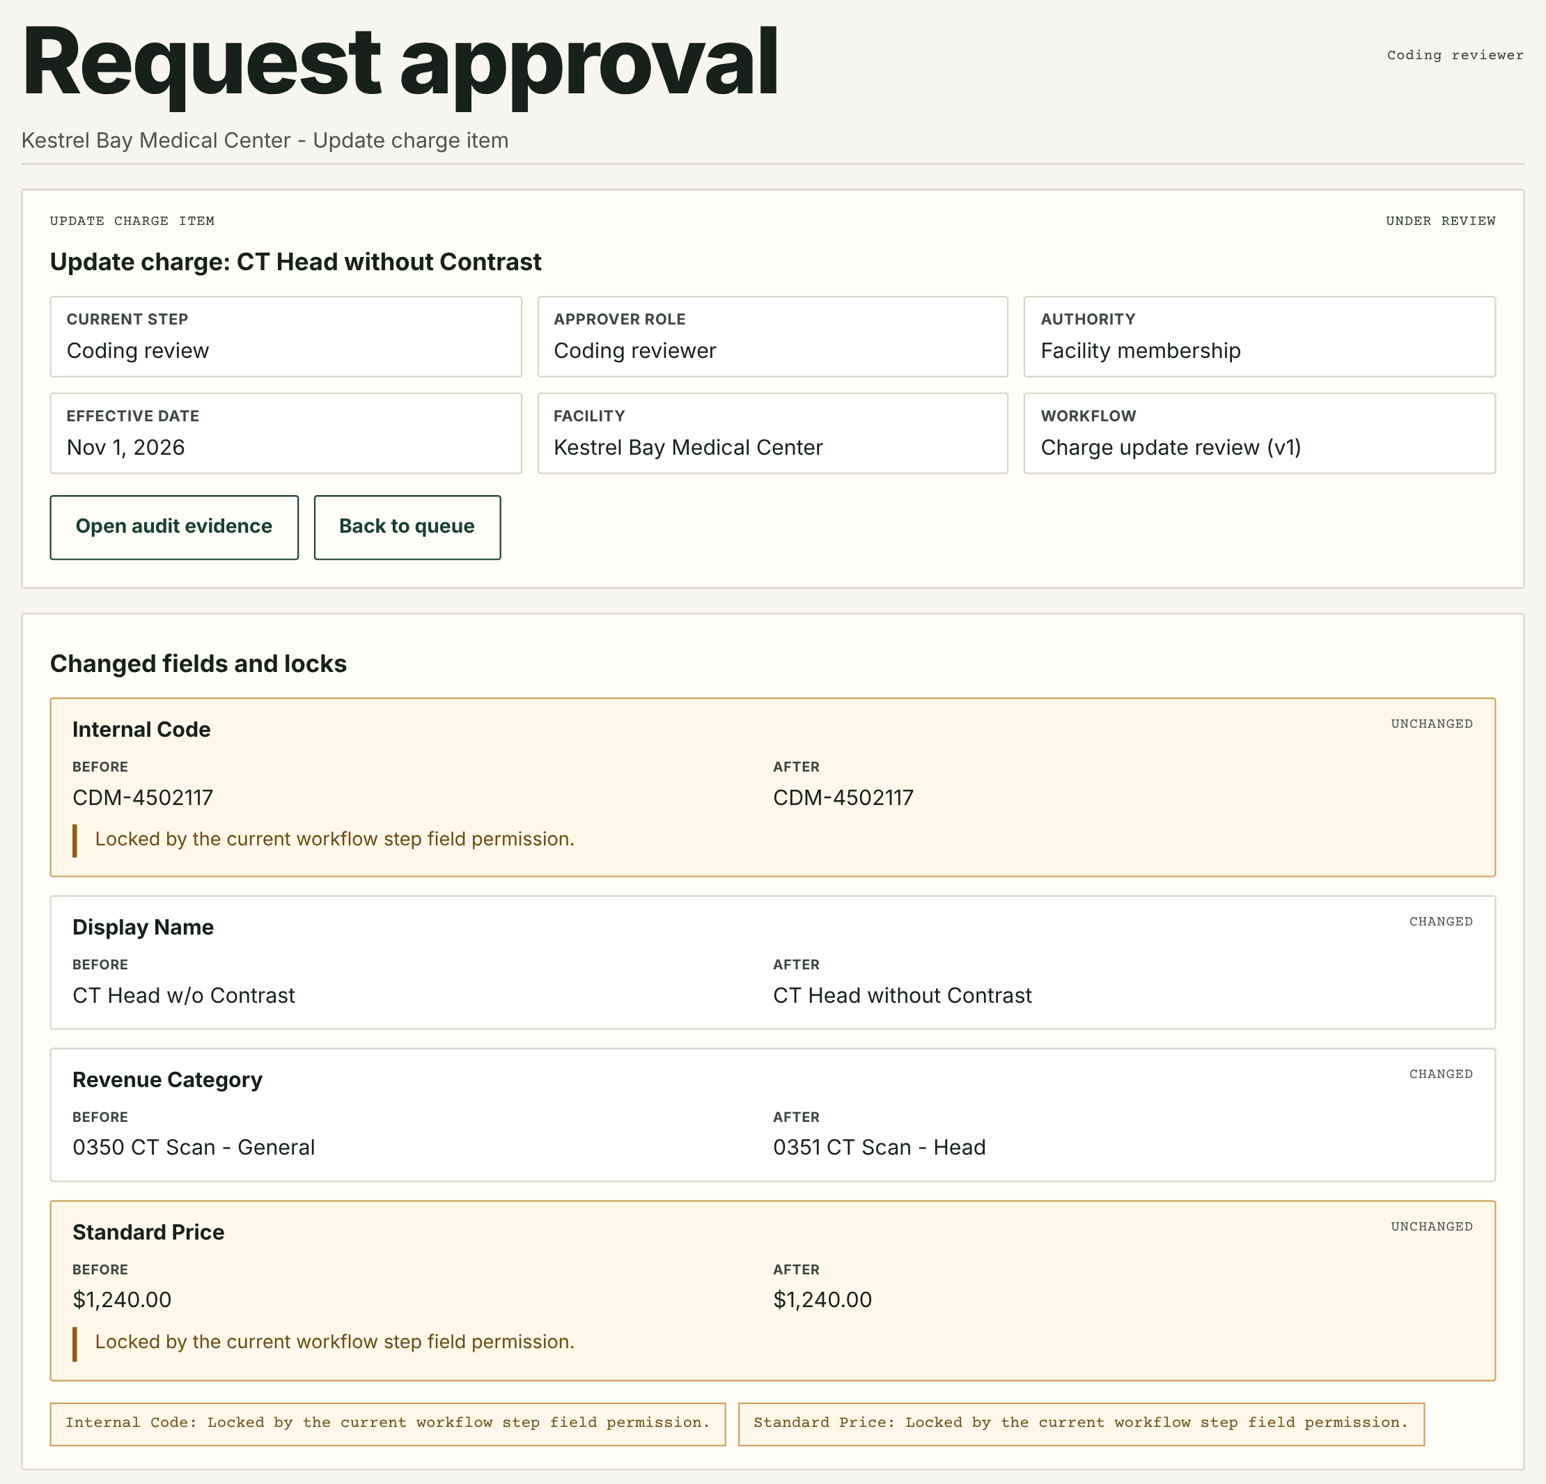Click the Internal Code lock chip at bottom
1546x1484 pixels.
(387, 1424)
